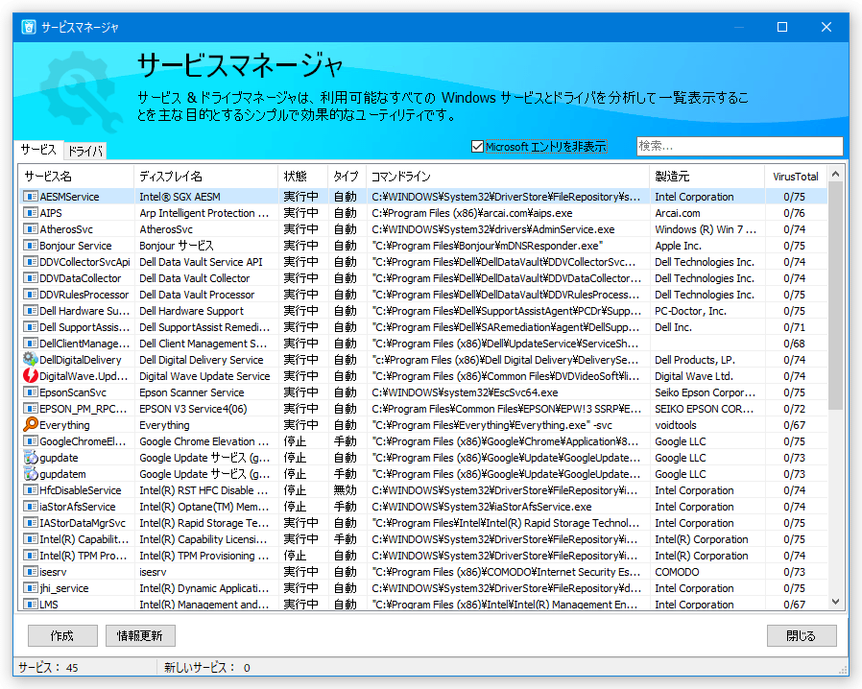The width and height of the screenshot is (862, 689).
Task: Click the DDVRulesProcessor service icon
Action: click(30, 295)
